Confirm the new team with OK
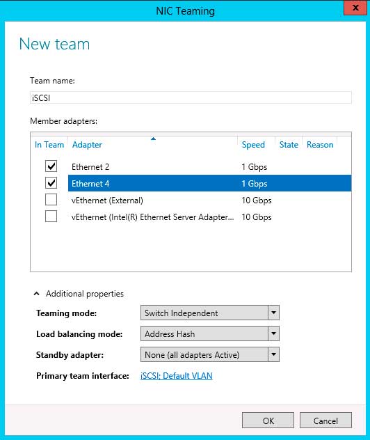370x440 pixels. point(268,420)
